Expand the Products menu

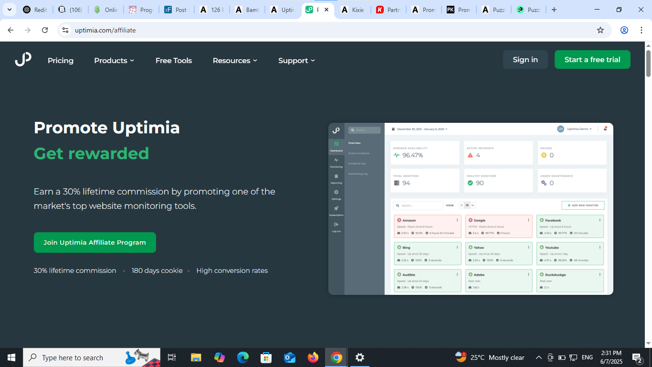(114, 60)
